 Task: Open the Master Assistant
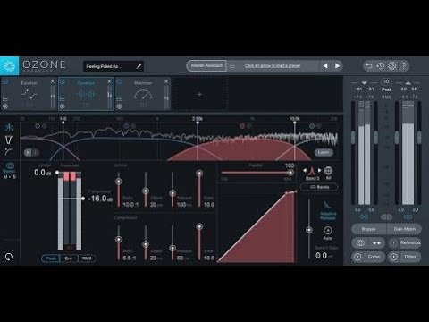point(206,66)
